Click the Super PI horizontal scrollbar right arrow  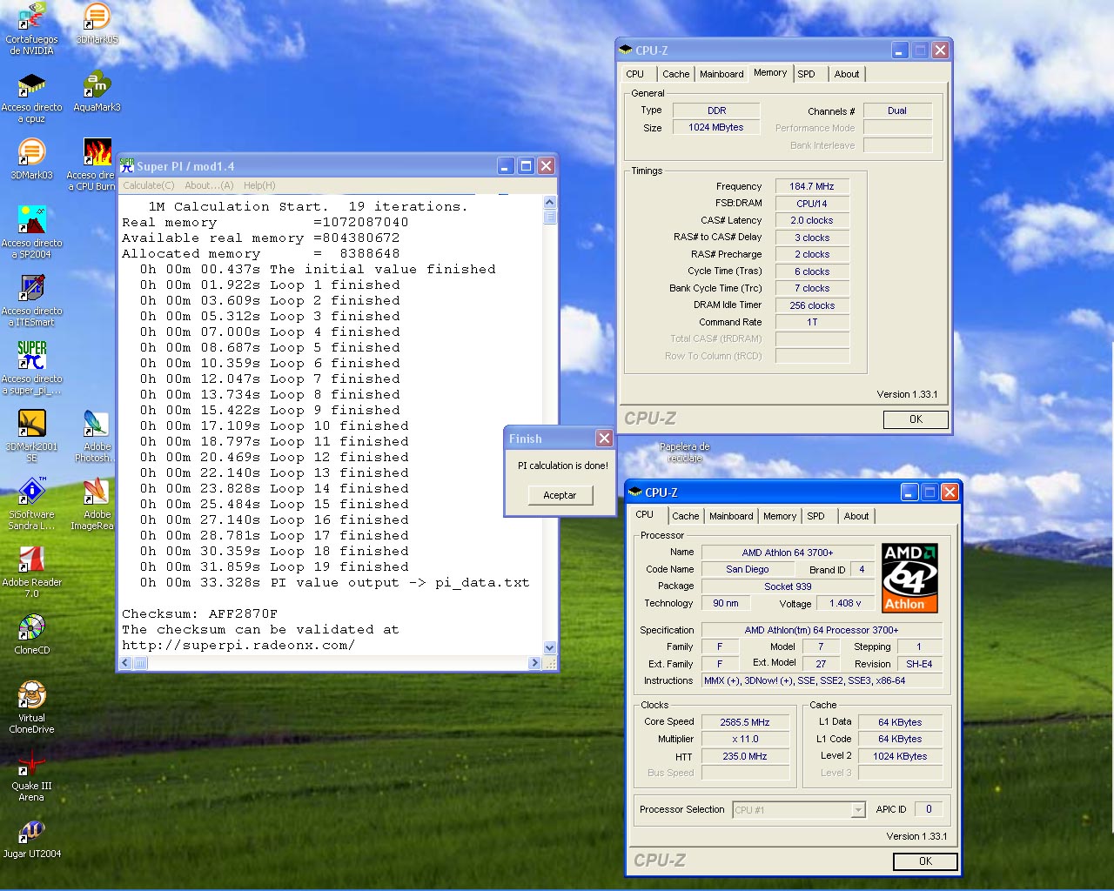[x=534, y=663]
